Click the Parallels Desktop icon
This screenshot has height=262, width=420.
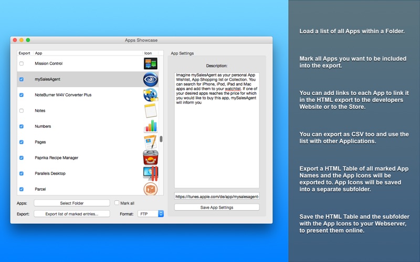click(x=151, y=173)
